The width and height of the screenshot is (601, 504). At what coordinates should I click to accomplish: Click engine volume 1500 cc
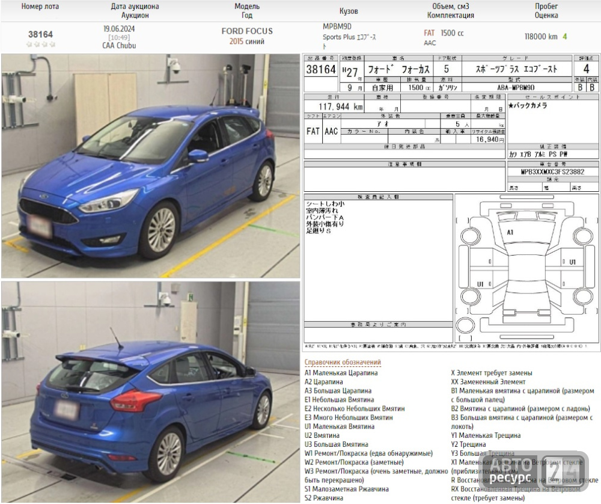click(452, 33)
